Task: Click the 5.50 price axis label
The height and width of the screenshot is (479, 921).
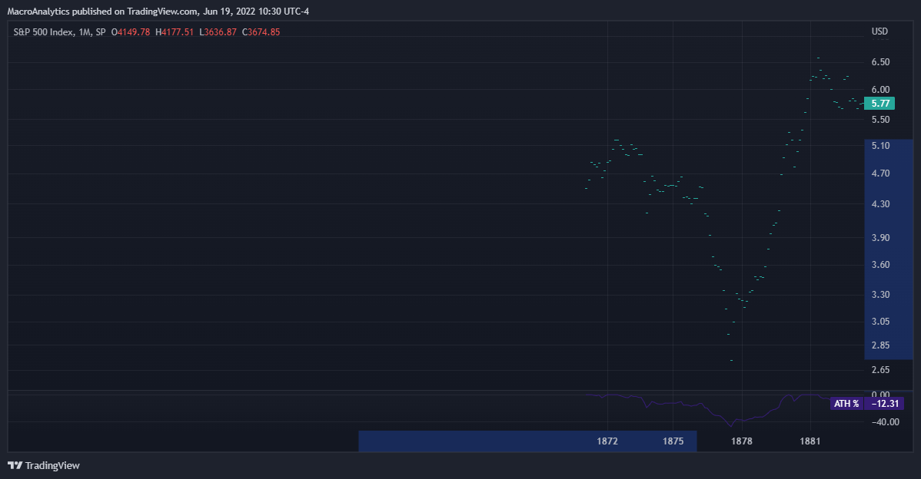Action: pyautogui.click(x=880, y=120)
